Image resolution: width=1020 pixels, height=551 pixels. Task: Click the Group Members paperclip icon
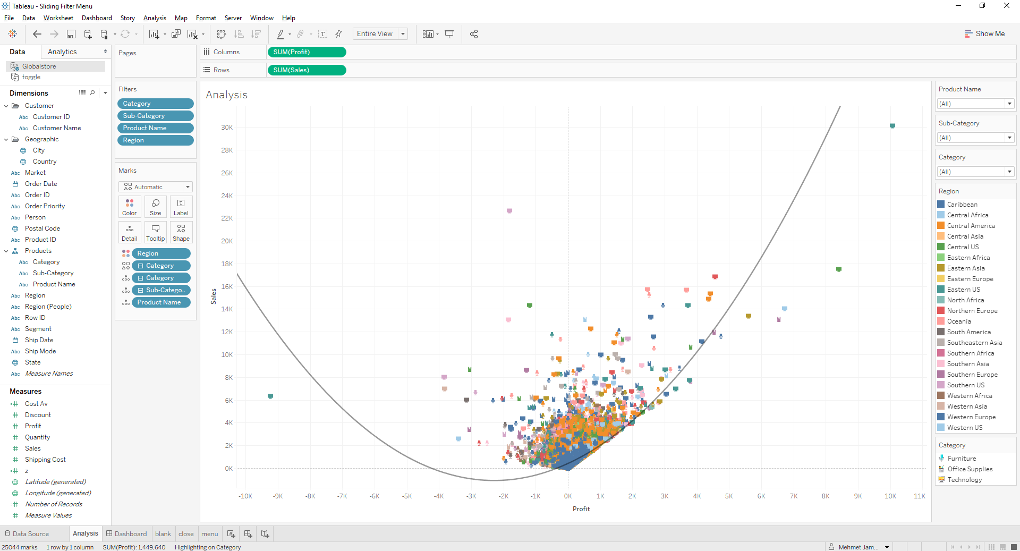(x=301, y=34)
